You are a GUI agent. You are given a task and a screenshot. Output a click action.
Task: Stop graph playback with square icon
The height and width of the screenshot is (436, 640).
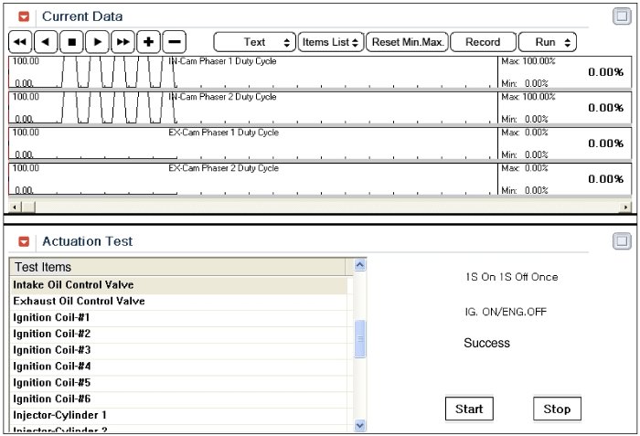(x=71, y=42)
